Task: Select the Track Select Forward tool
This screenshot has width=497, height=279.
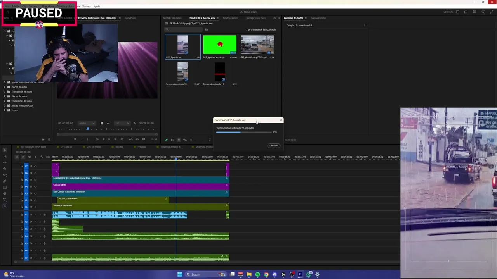Action: 5,156
